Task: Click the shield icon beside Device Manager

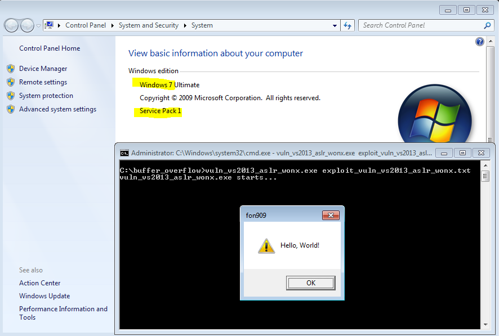Action: pyautogui.click(x=11, y=69)
